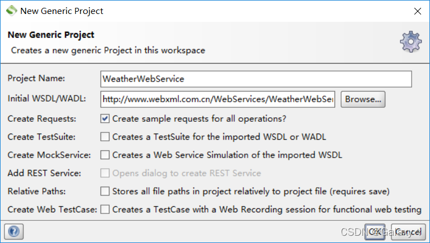Click the "Create TestSuite:" label
The height and width of the screenshot is (243, 430).
coord(41,137)
